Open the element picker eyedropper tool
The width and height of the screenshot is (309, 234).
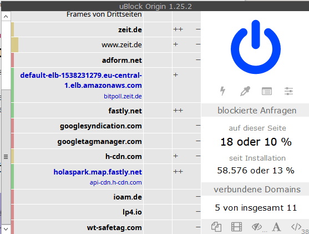(x=245, y=91)
